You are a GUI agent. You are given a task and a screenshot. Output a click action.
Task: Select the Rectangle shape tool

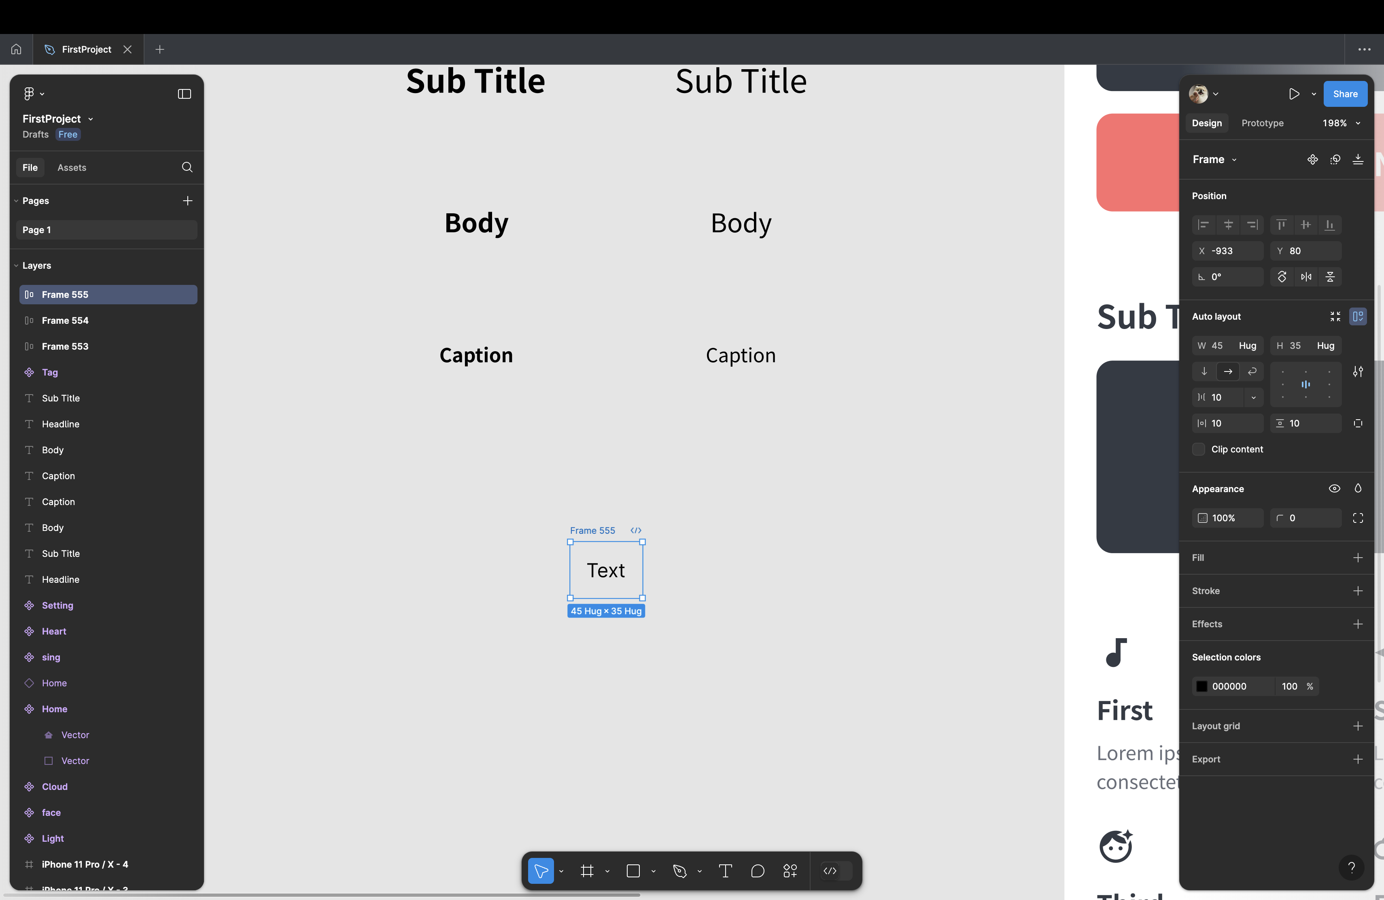[633, 870]
